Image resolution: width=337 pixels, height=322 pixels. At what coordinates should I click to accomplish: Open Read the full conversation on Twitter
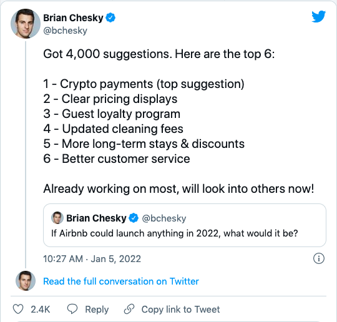pyautogui.click(x=121, y=281)
